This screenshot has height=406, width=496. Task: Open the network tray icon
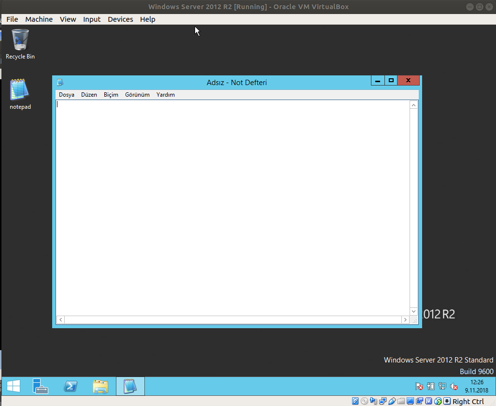point(442,386)
